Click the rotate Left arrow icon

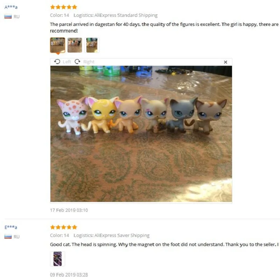[x=57, y=62]
